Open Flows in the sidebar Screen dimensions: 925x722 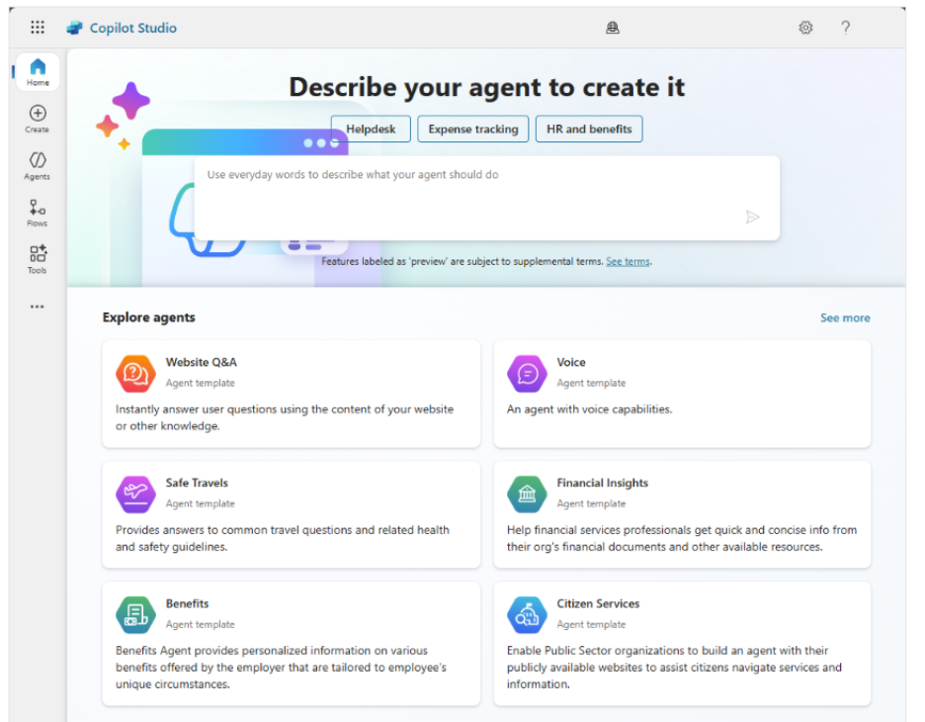38,213
